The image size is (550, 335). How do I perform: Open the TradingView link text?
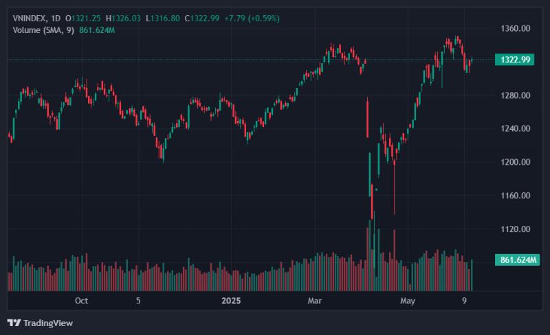48,323
